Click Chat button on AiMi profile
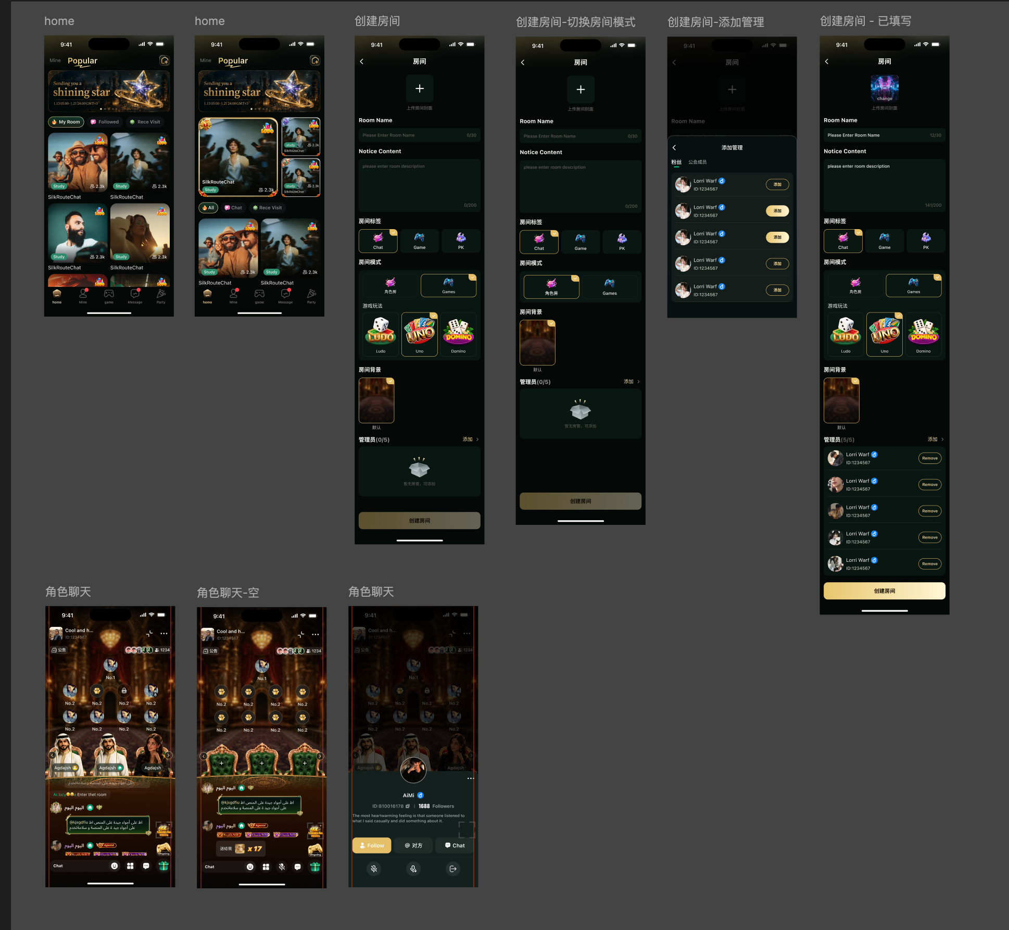Viewport: 1009px width, 930px height. (455, 846)
